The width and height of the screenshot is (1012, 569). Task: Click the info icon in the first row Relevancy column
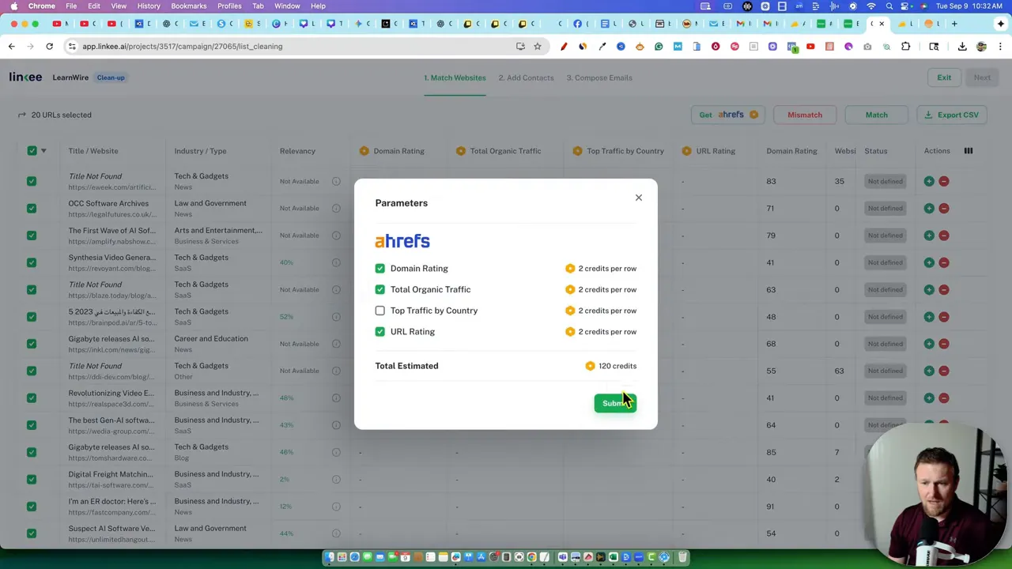click(x=336, y=181)
